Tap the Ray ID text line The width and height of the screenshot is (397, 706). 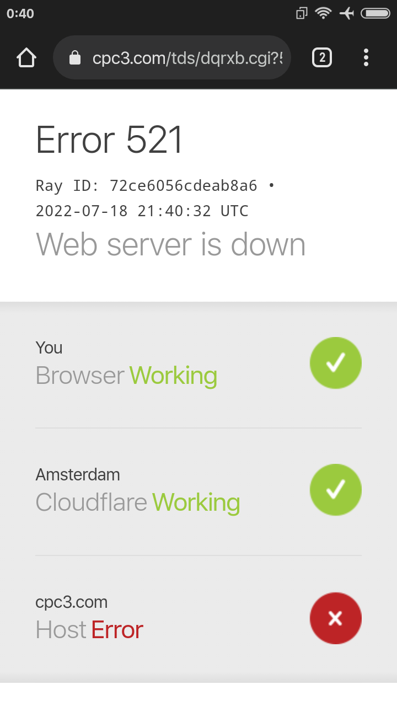(x=155, y=185)
